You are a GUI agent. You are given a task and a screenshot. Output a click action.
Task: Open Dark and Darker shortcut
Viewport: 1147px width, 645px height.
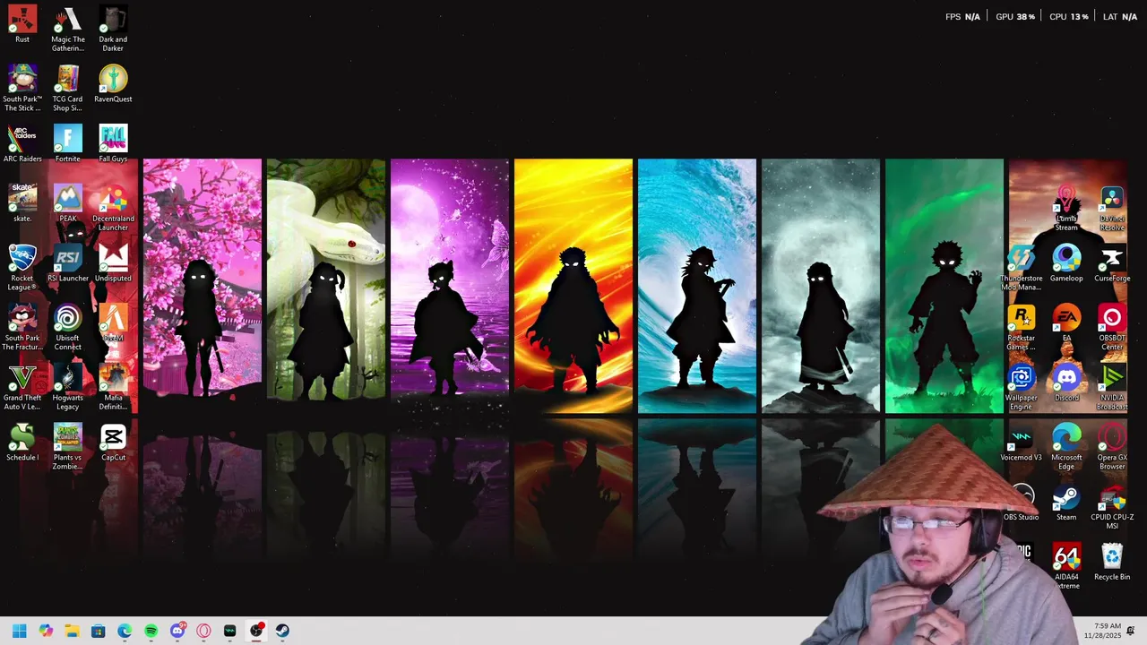[113, 30]
